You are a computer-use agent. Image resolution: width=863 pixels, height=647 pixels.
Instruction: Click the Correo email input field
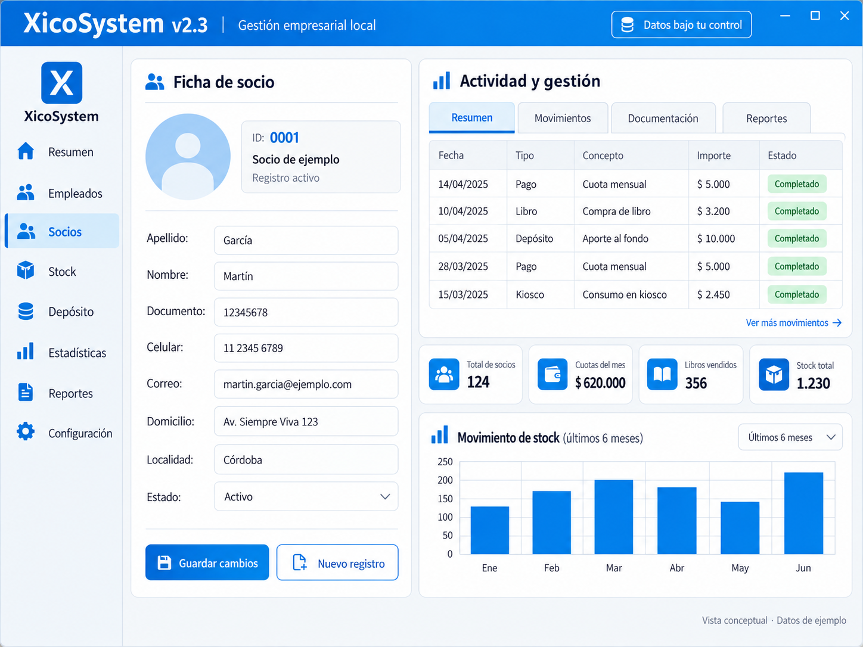[x=306, y=384]
